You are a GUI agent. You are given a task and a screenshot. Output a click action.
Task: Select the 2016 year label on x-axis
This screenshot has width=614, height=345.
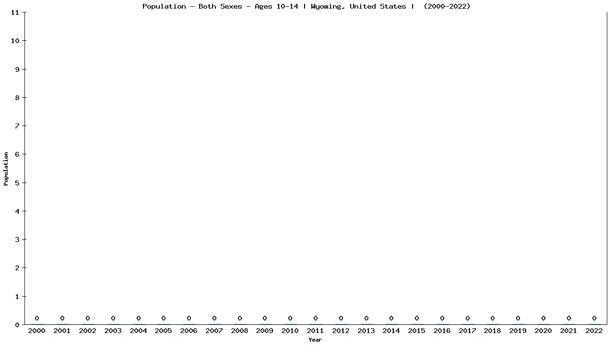(x=442, y=331)
